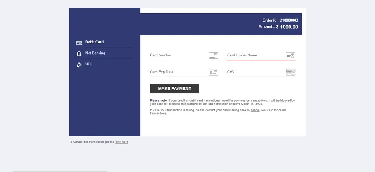
Task: Click the UPI logo icon
Action: pos(79,64)
